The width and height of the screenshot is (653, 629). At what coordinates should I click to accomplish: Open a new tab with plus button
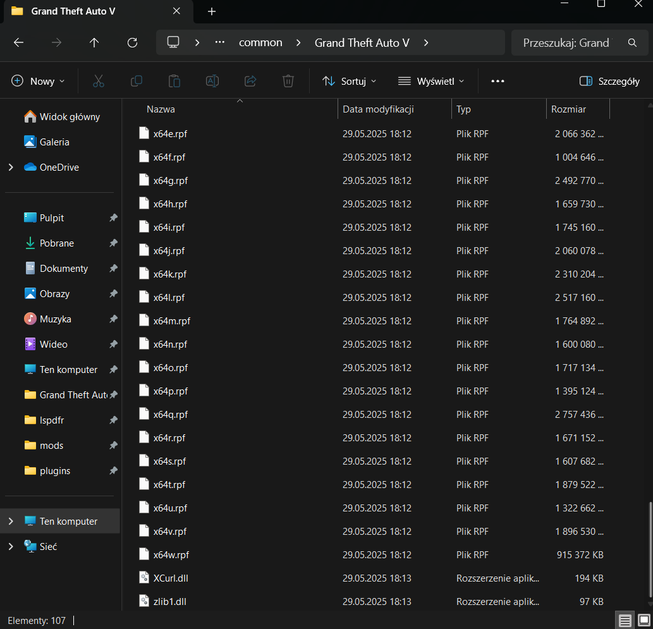212,11
